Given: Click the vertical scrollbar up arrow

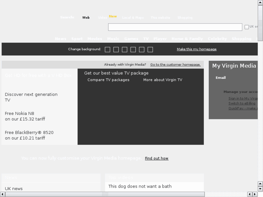Looking at the screenshot, I should pyautogui.click(x=260, y=2).
